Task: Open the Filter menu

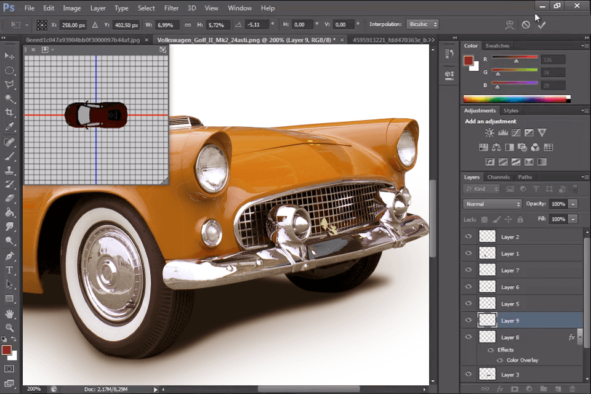Action: point(171,8)
